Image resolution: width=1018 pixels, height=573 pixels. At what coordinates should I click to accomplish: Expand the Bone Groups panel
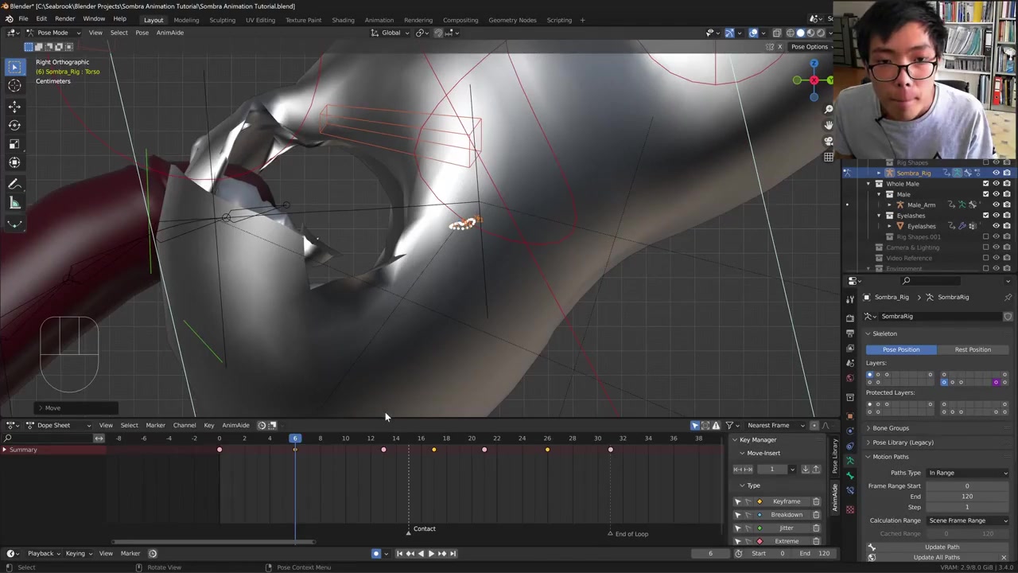pyautogui.click(x=891, y=428)
